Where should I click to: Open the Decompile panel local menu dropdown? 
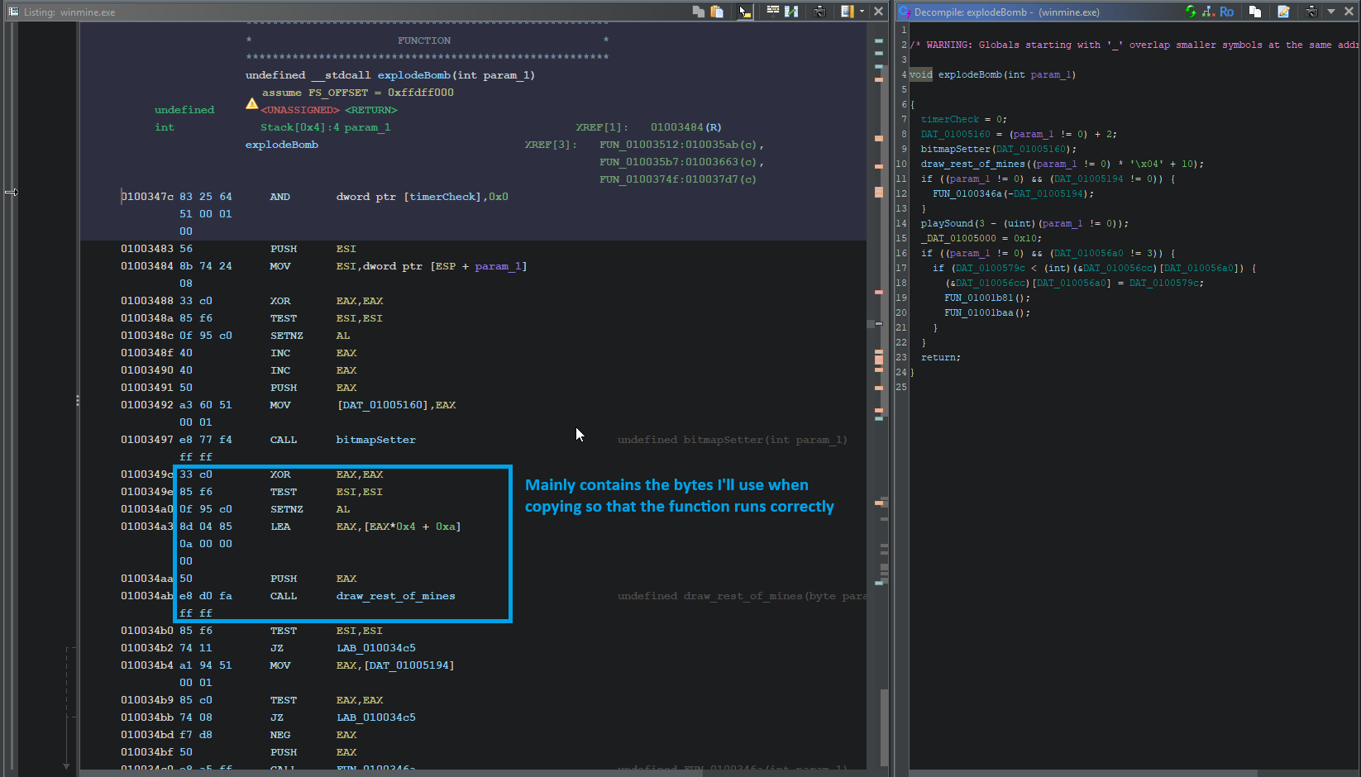[1331, 12]
